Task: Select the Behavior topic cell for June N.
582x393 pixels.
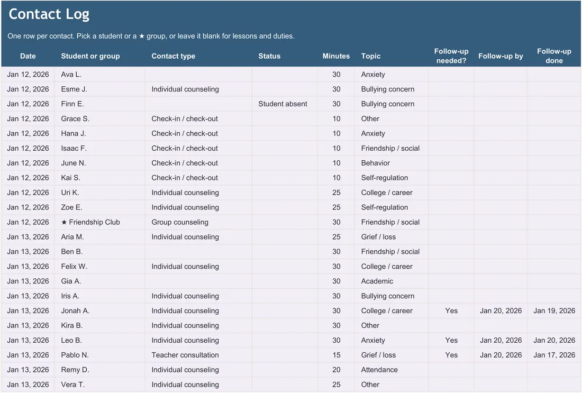Action: click(392, 163)
